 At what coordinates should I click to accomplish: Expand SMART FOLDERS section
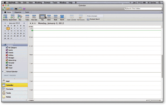coord(10,75)
